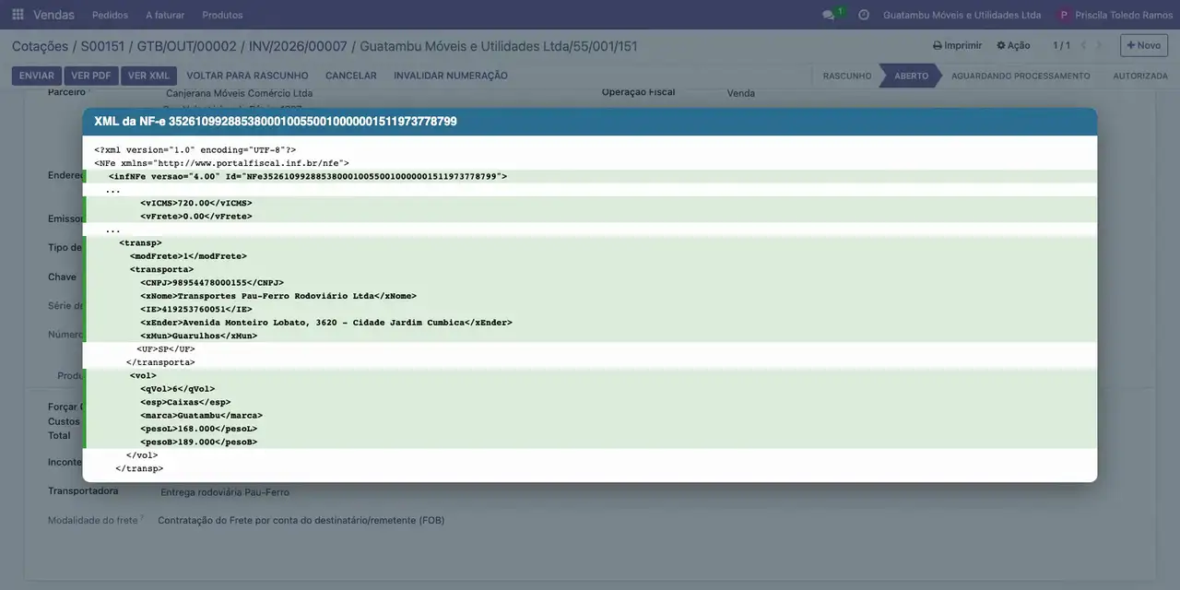Click the CANCELAR button
This screenshot has width=1180, height=590.
click(x=350, y=76)
